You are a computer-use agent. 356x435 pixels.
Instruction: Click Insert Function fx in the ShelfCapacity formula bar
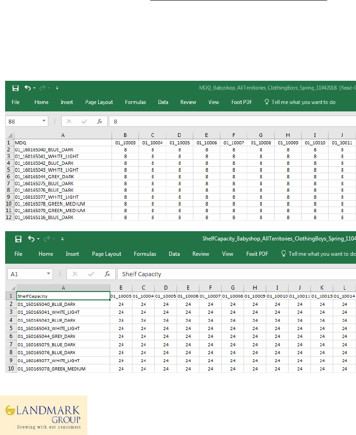click(x=107, y=274)
